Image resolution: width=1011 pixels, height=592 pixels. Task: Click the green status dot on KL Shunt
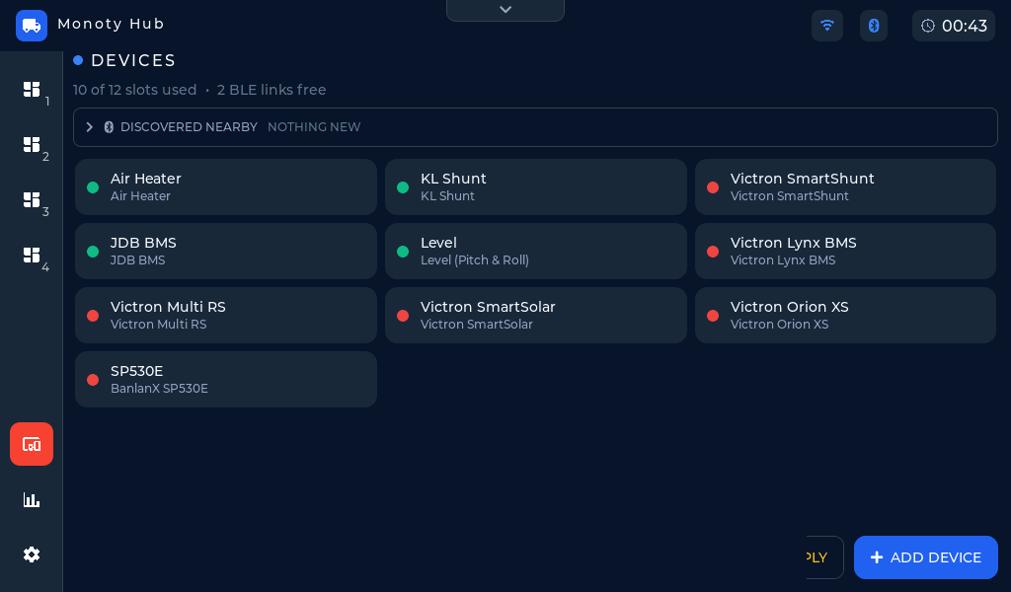click(x=403, y=187)
